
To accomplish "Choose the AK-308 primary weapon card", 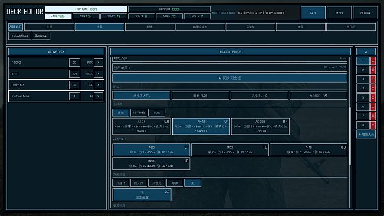I will click(260, 126).
